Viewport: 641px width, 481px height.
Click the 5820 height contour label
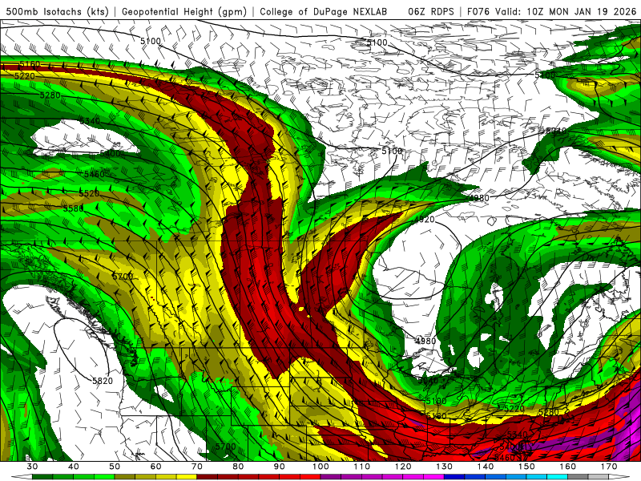point(103,381)
